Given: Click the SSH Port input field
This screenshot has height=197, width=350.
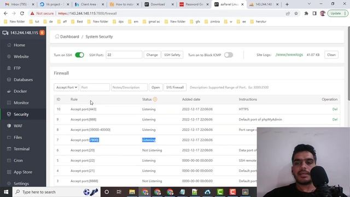Looking at the screenshot, I should click(124, 55).
